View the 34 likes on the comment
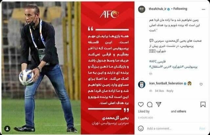The image size is (210, 135). pyautogui.click(x=159, y=91)
